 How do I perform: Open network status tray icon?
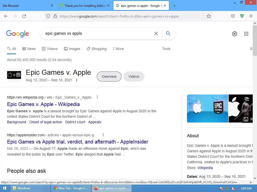click(x=227, y=188)
